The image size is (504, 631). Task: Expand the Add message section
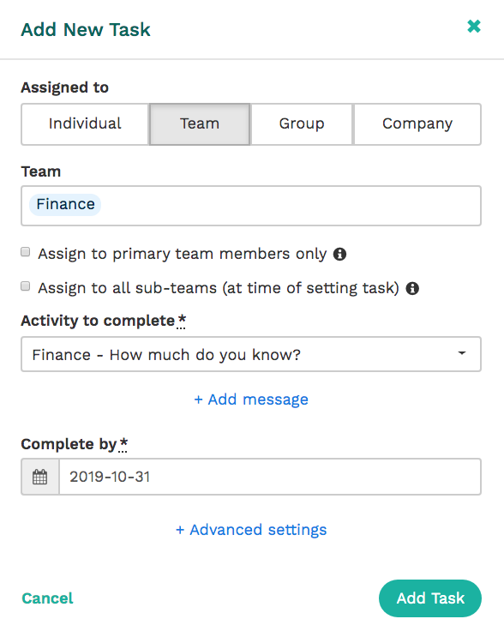(x=251, y=400)
